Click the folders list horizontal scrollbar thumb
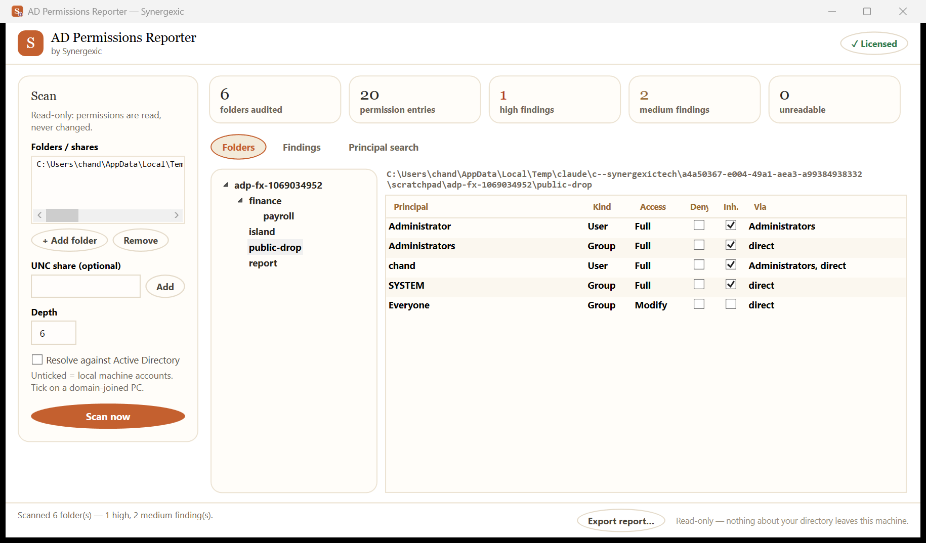 tap(62, 215)
